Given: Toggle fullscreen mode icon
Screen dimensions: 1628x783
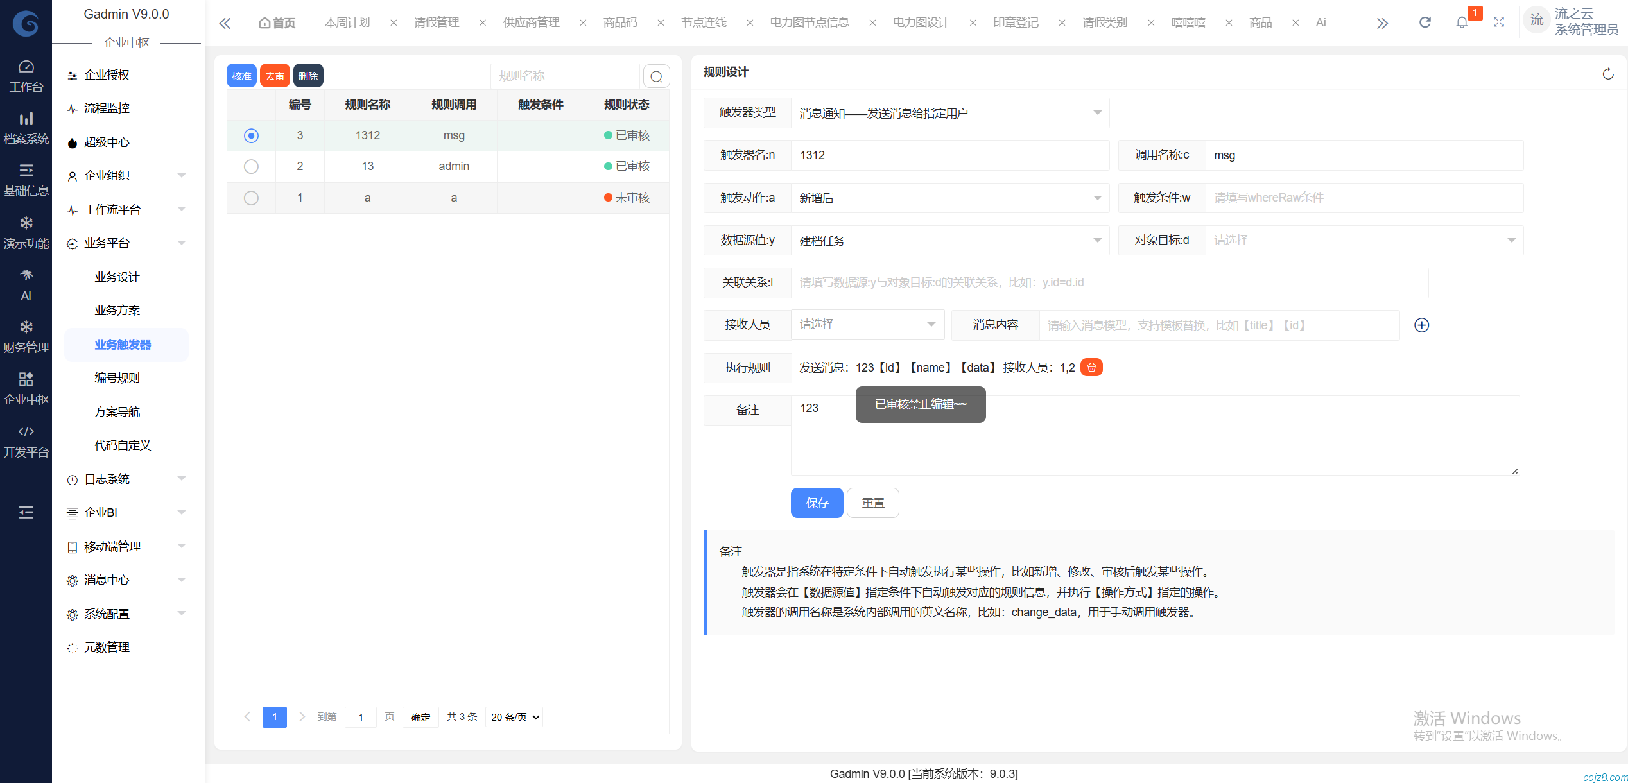Looking at the screenshot, I should point(1499,22).
